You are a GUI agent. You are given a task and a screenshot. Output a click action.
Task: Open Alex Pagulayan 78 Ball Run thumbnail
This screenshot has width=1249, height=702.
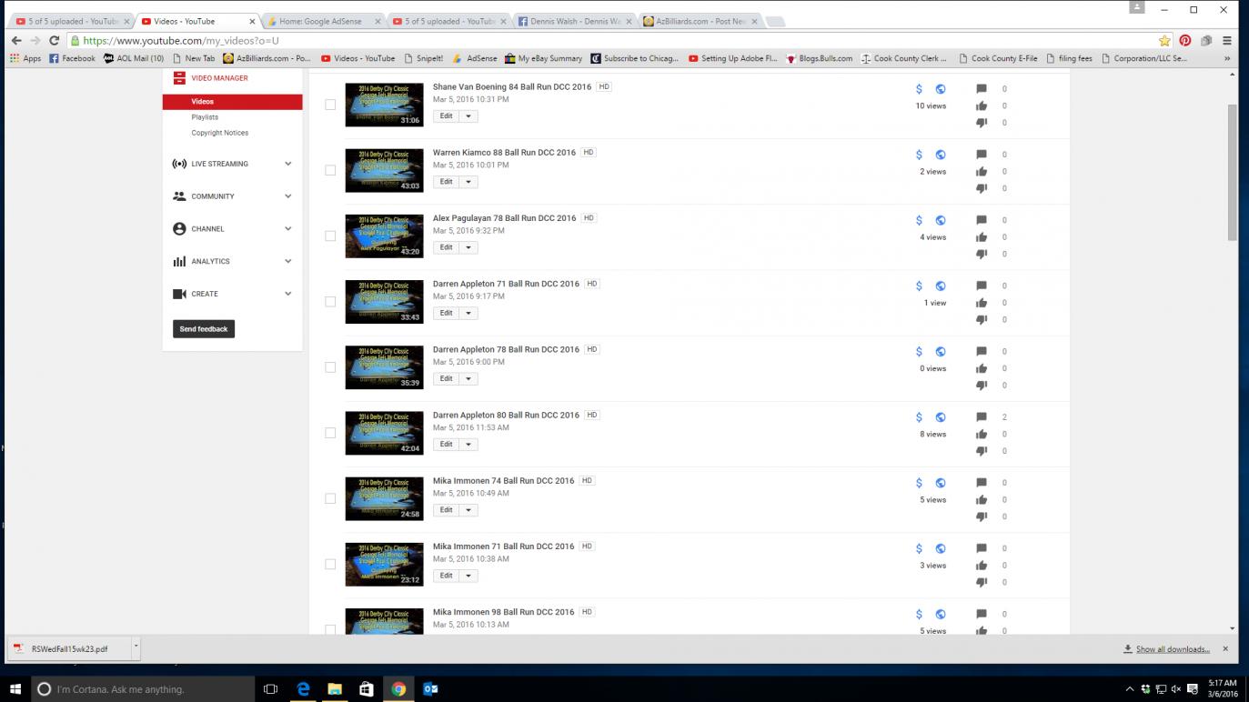point(384,236)
